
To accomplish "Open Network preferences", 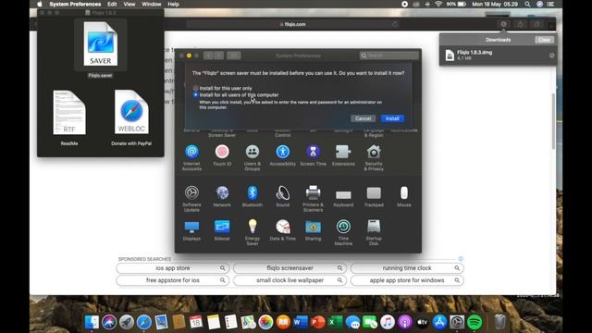I will click(x=222, y=196).
